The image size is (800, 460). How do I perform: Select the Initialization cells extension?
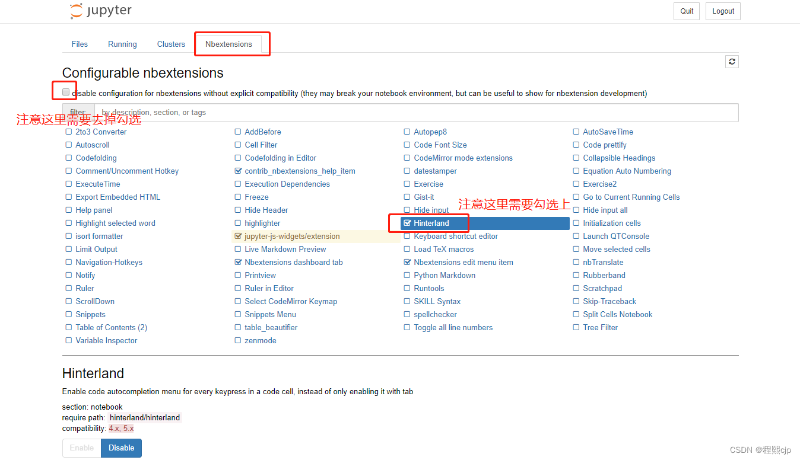612,223
